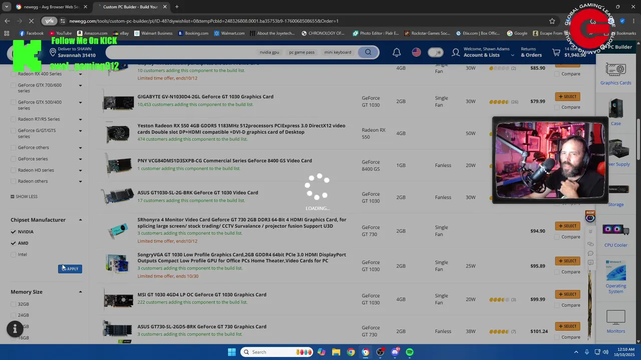Go back to the previous page

tap(7, 21)
